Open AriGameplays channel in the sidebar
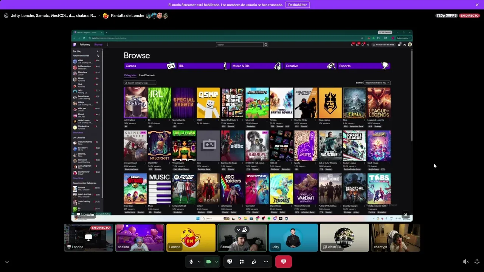484x272 pixels. pyautogui.click(x=86, y=67)
